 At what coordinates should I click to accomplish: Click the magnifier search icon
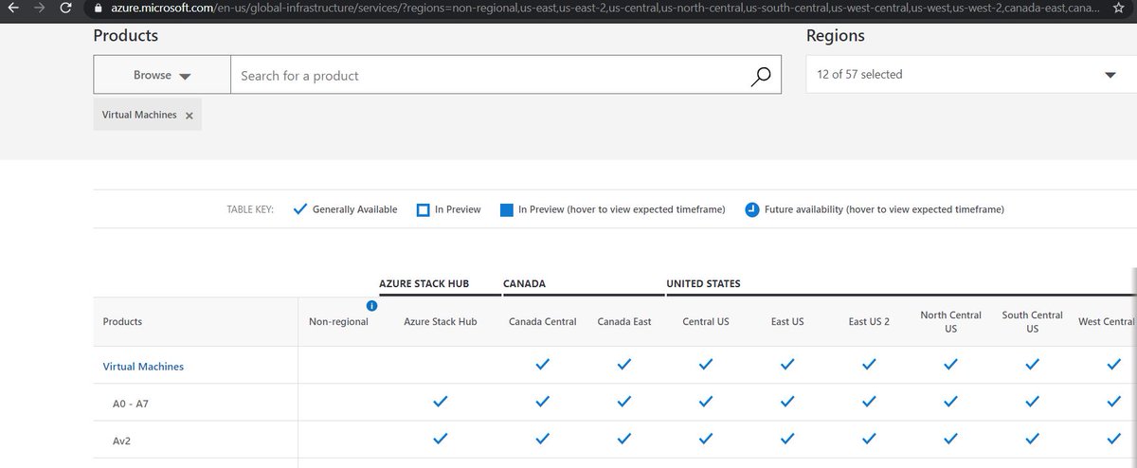[760, 76]
